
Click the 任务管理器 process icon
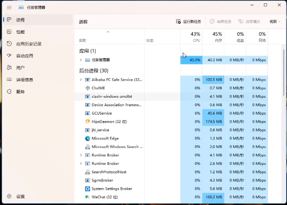coord(88,60)
